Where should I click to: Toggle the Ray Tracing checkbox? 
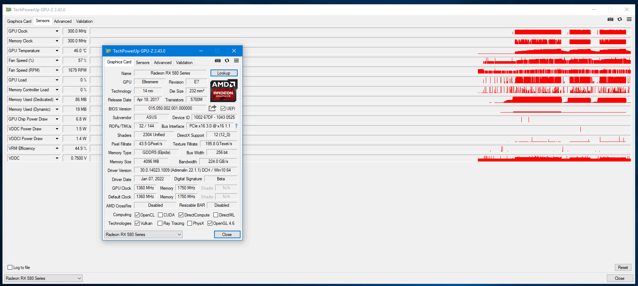pyautogui.click(x=160, y=223)
